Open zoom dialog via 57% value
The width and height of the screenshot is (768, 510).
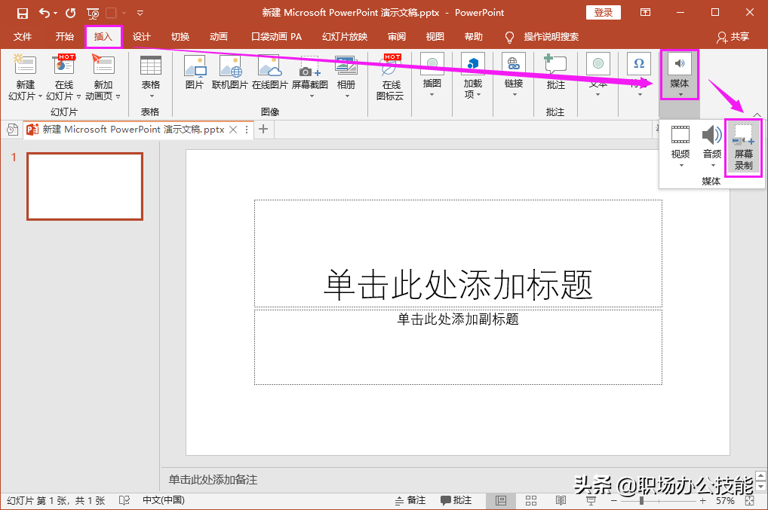click(x=725, y=501)
